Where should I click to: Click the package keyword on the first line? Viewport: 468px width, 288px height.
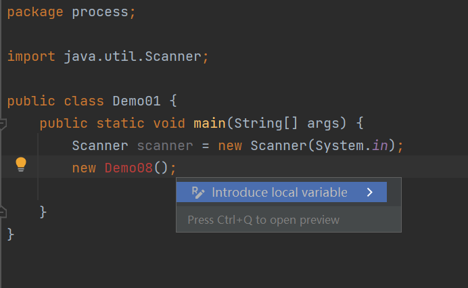[x=35, y=12]
